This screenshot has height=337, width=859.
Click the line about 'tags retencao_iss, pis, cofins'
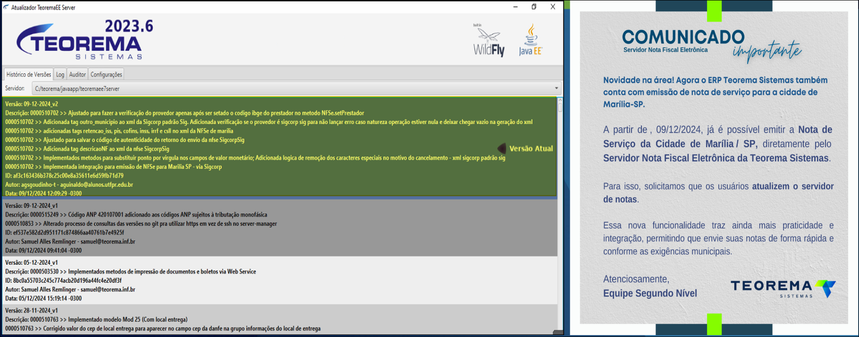(119, 131)
